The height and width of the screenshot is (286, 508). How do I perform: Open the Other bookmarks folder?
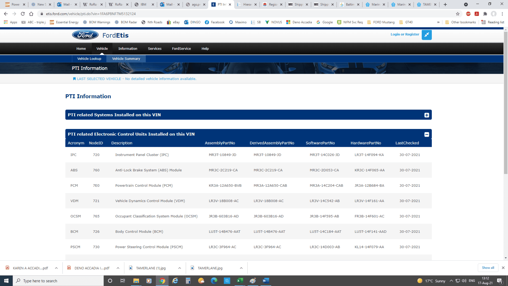point(460,22)
